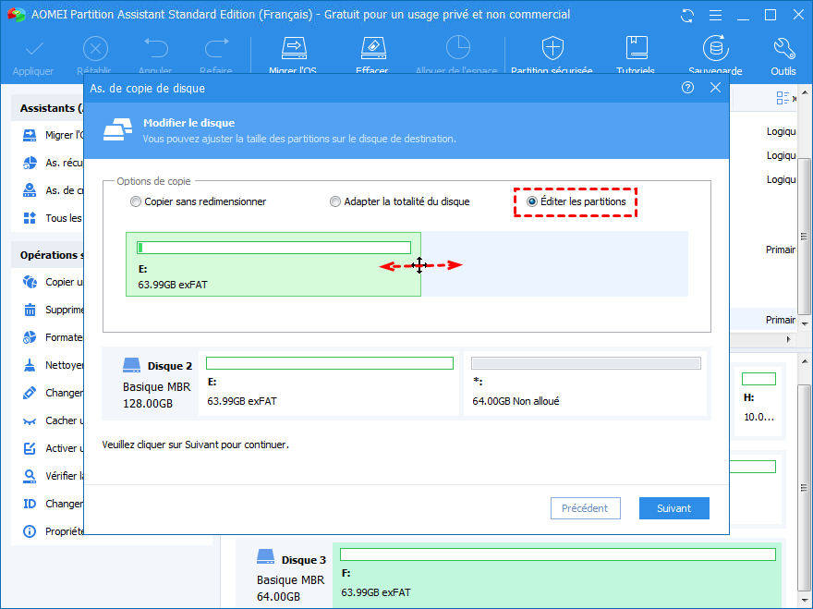The height and width of the screenshot is (609, 813).
Task: Click the Précédent button
Action: (x=585, y=508)
